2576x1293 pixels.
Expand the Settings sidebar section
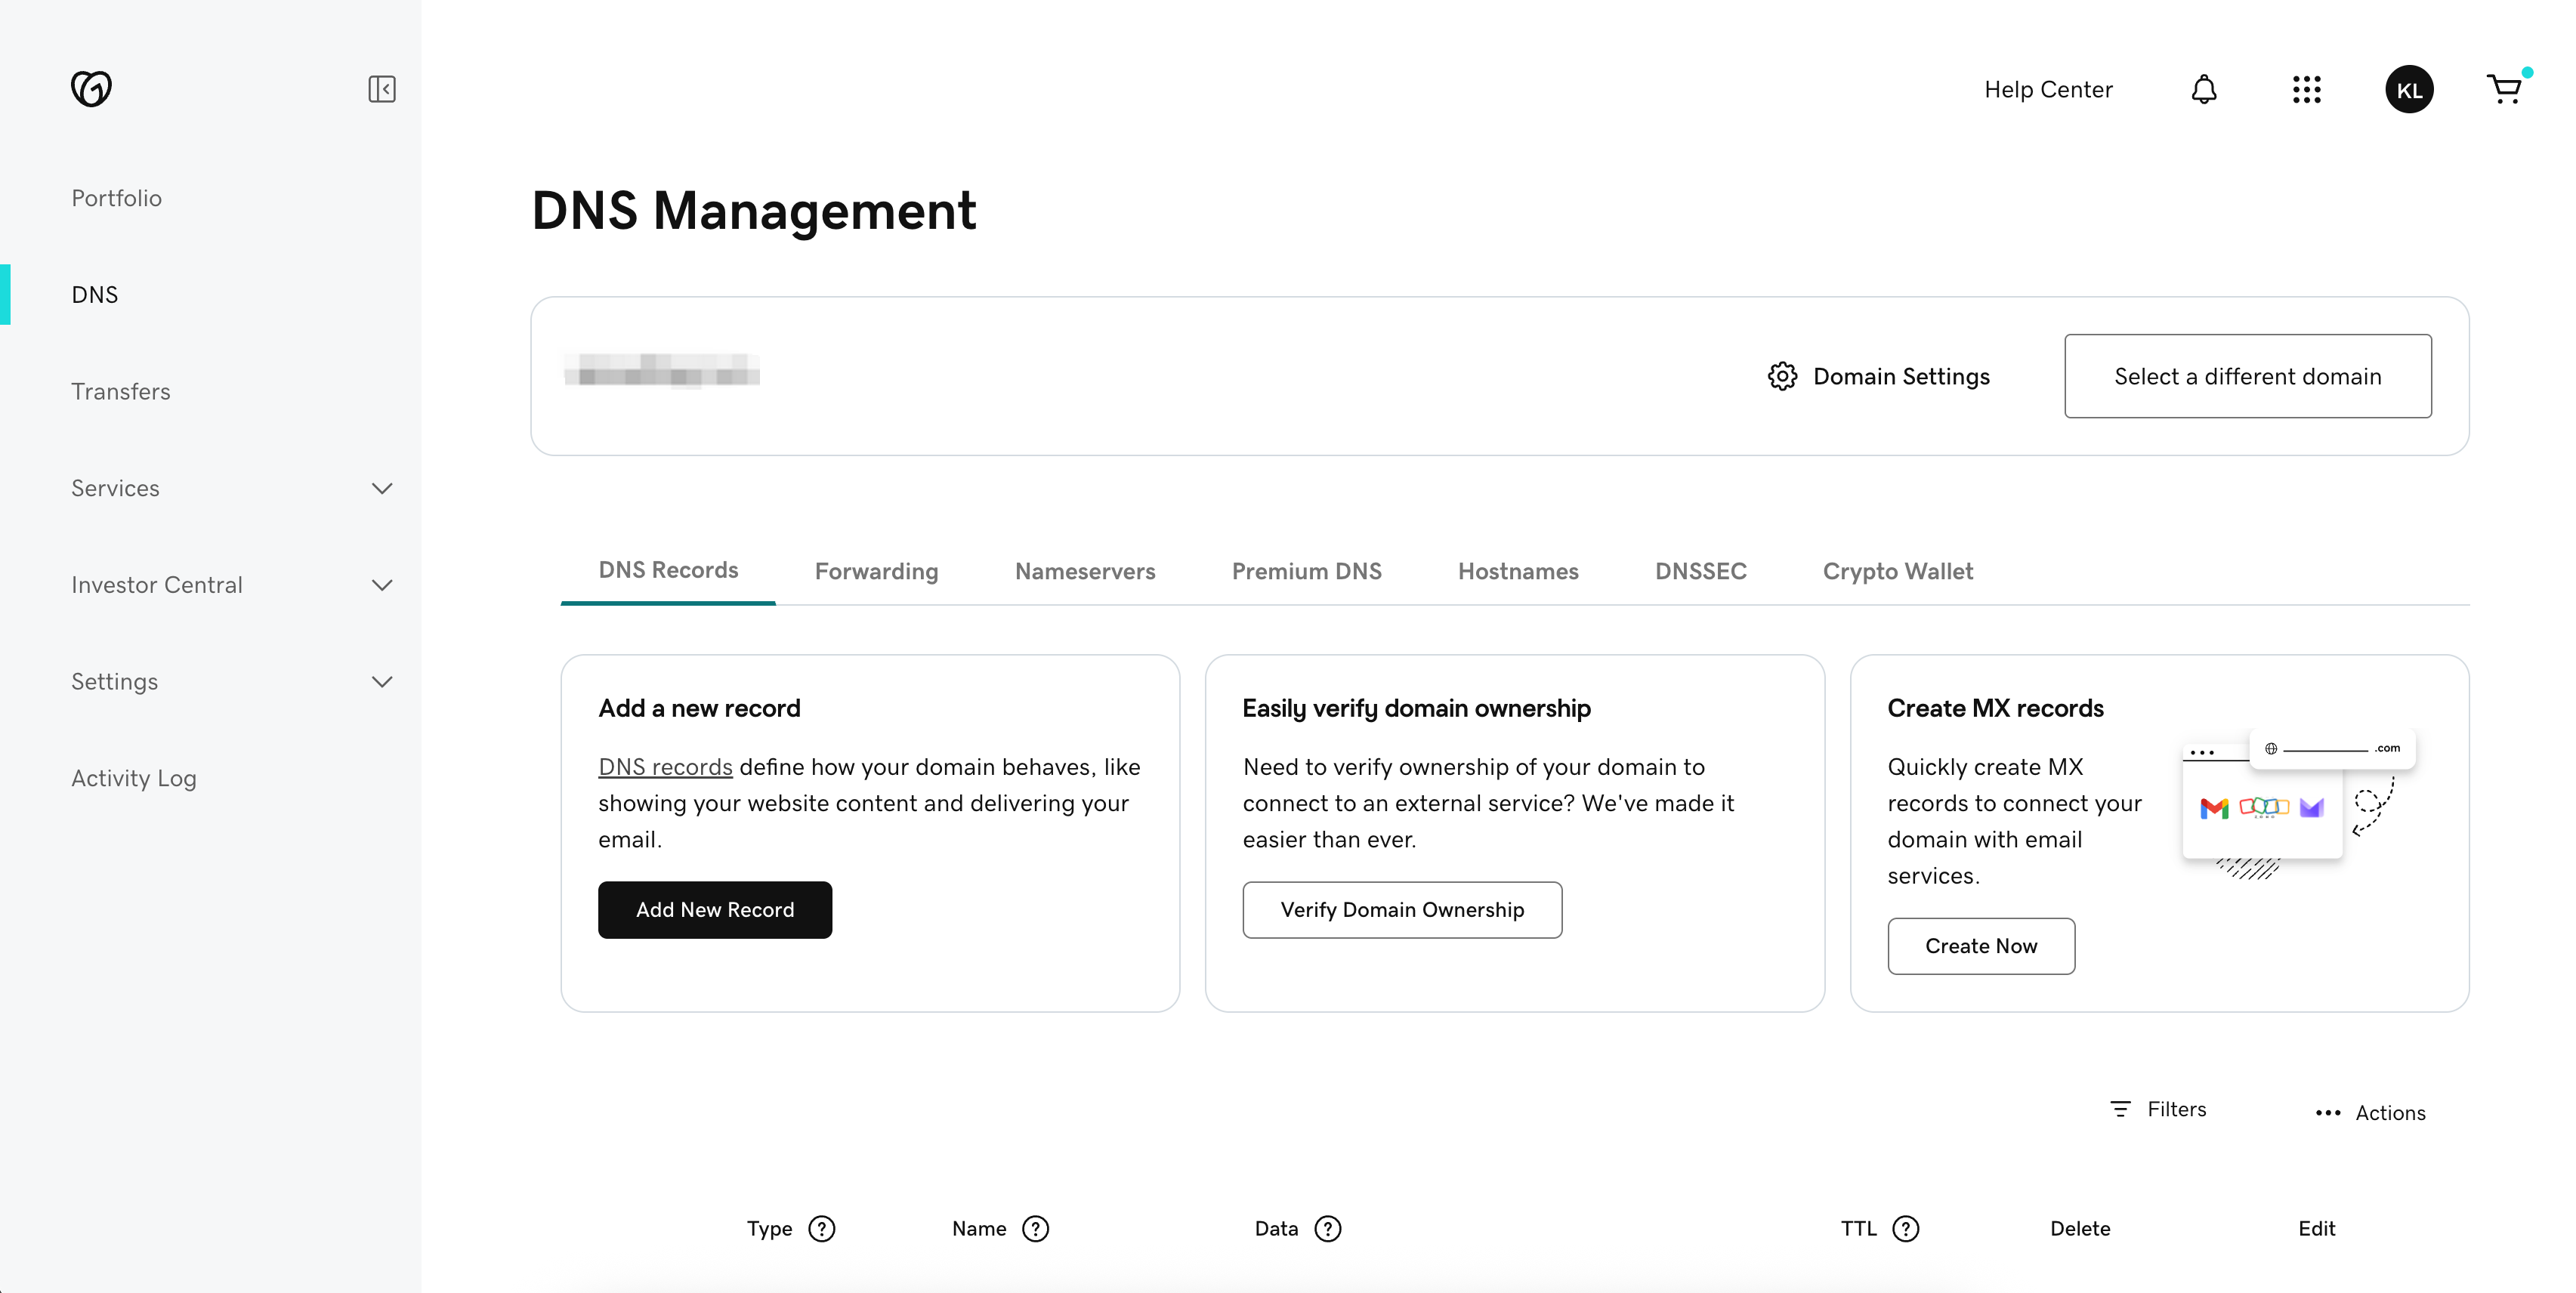[x=382, y=682]
